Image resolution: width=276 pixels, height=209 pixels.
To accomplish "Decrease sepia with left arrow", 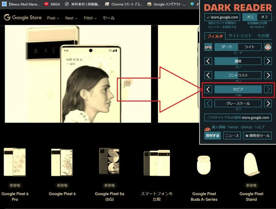I will click(x=208, y=89).
